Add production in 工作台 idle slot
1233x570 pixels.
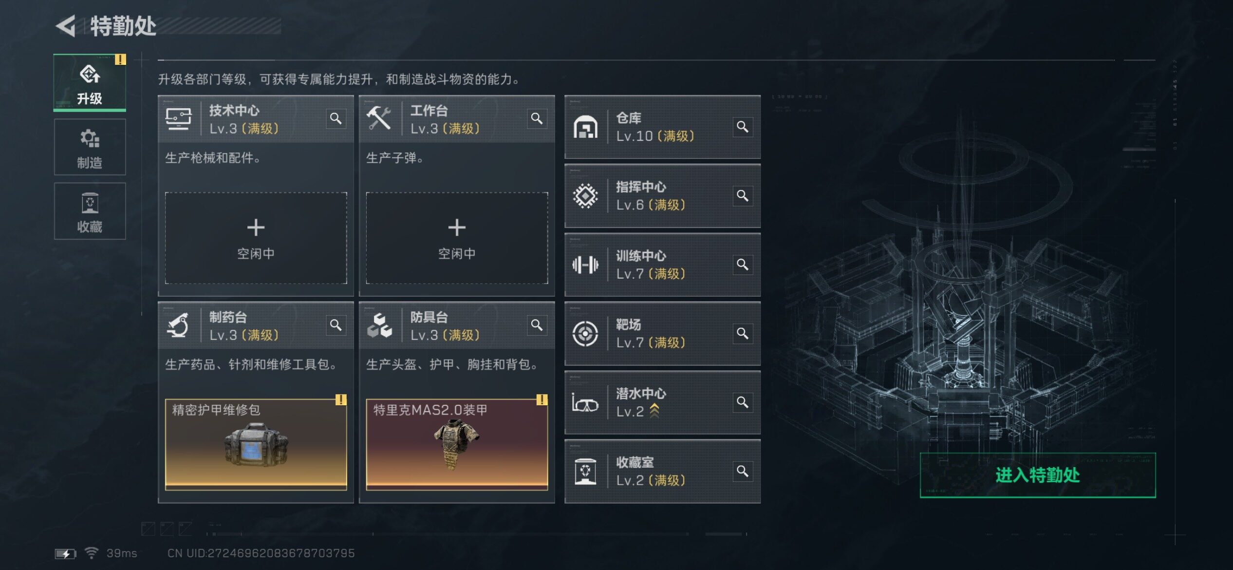[457, 238]
